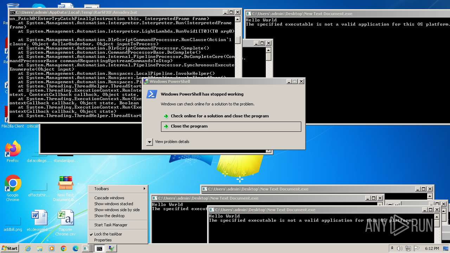
Task: Select the taskbar item left of command prompt
Action: click(88, 248)
